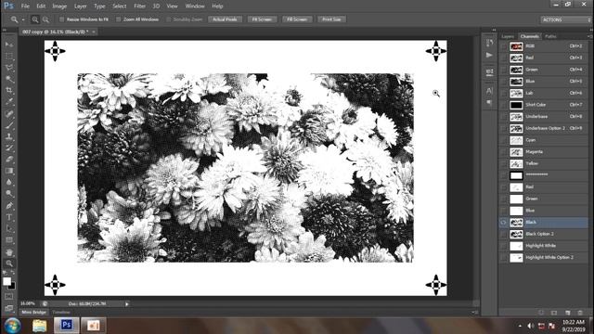Open the History panel icon

pyautogui.click(x=489, y=43)
